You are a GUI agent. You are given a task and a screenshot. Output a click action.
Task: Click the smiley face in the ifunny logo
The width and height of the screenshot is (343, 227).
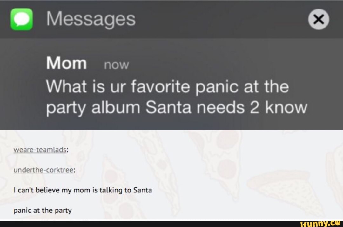click(337, 223)
